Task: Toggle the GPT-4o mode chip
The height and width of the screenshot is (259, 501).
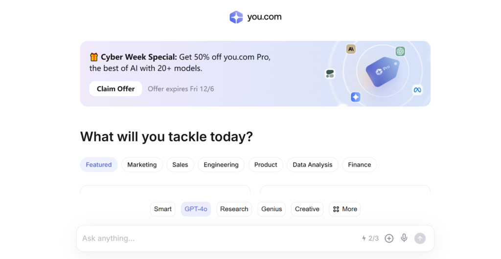Action: click(196, 209)
